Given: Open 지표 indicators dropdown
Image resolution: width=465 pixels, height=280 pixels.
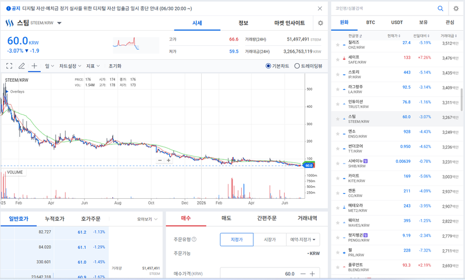Looking at the screenshot, I should pyautogui.click(x=93, y=66).
